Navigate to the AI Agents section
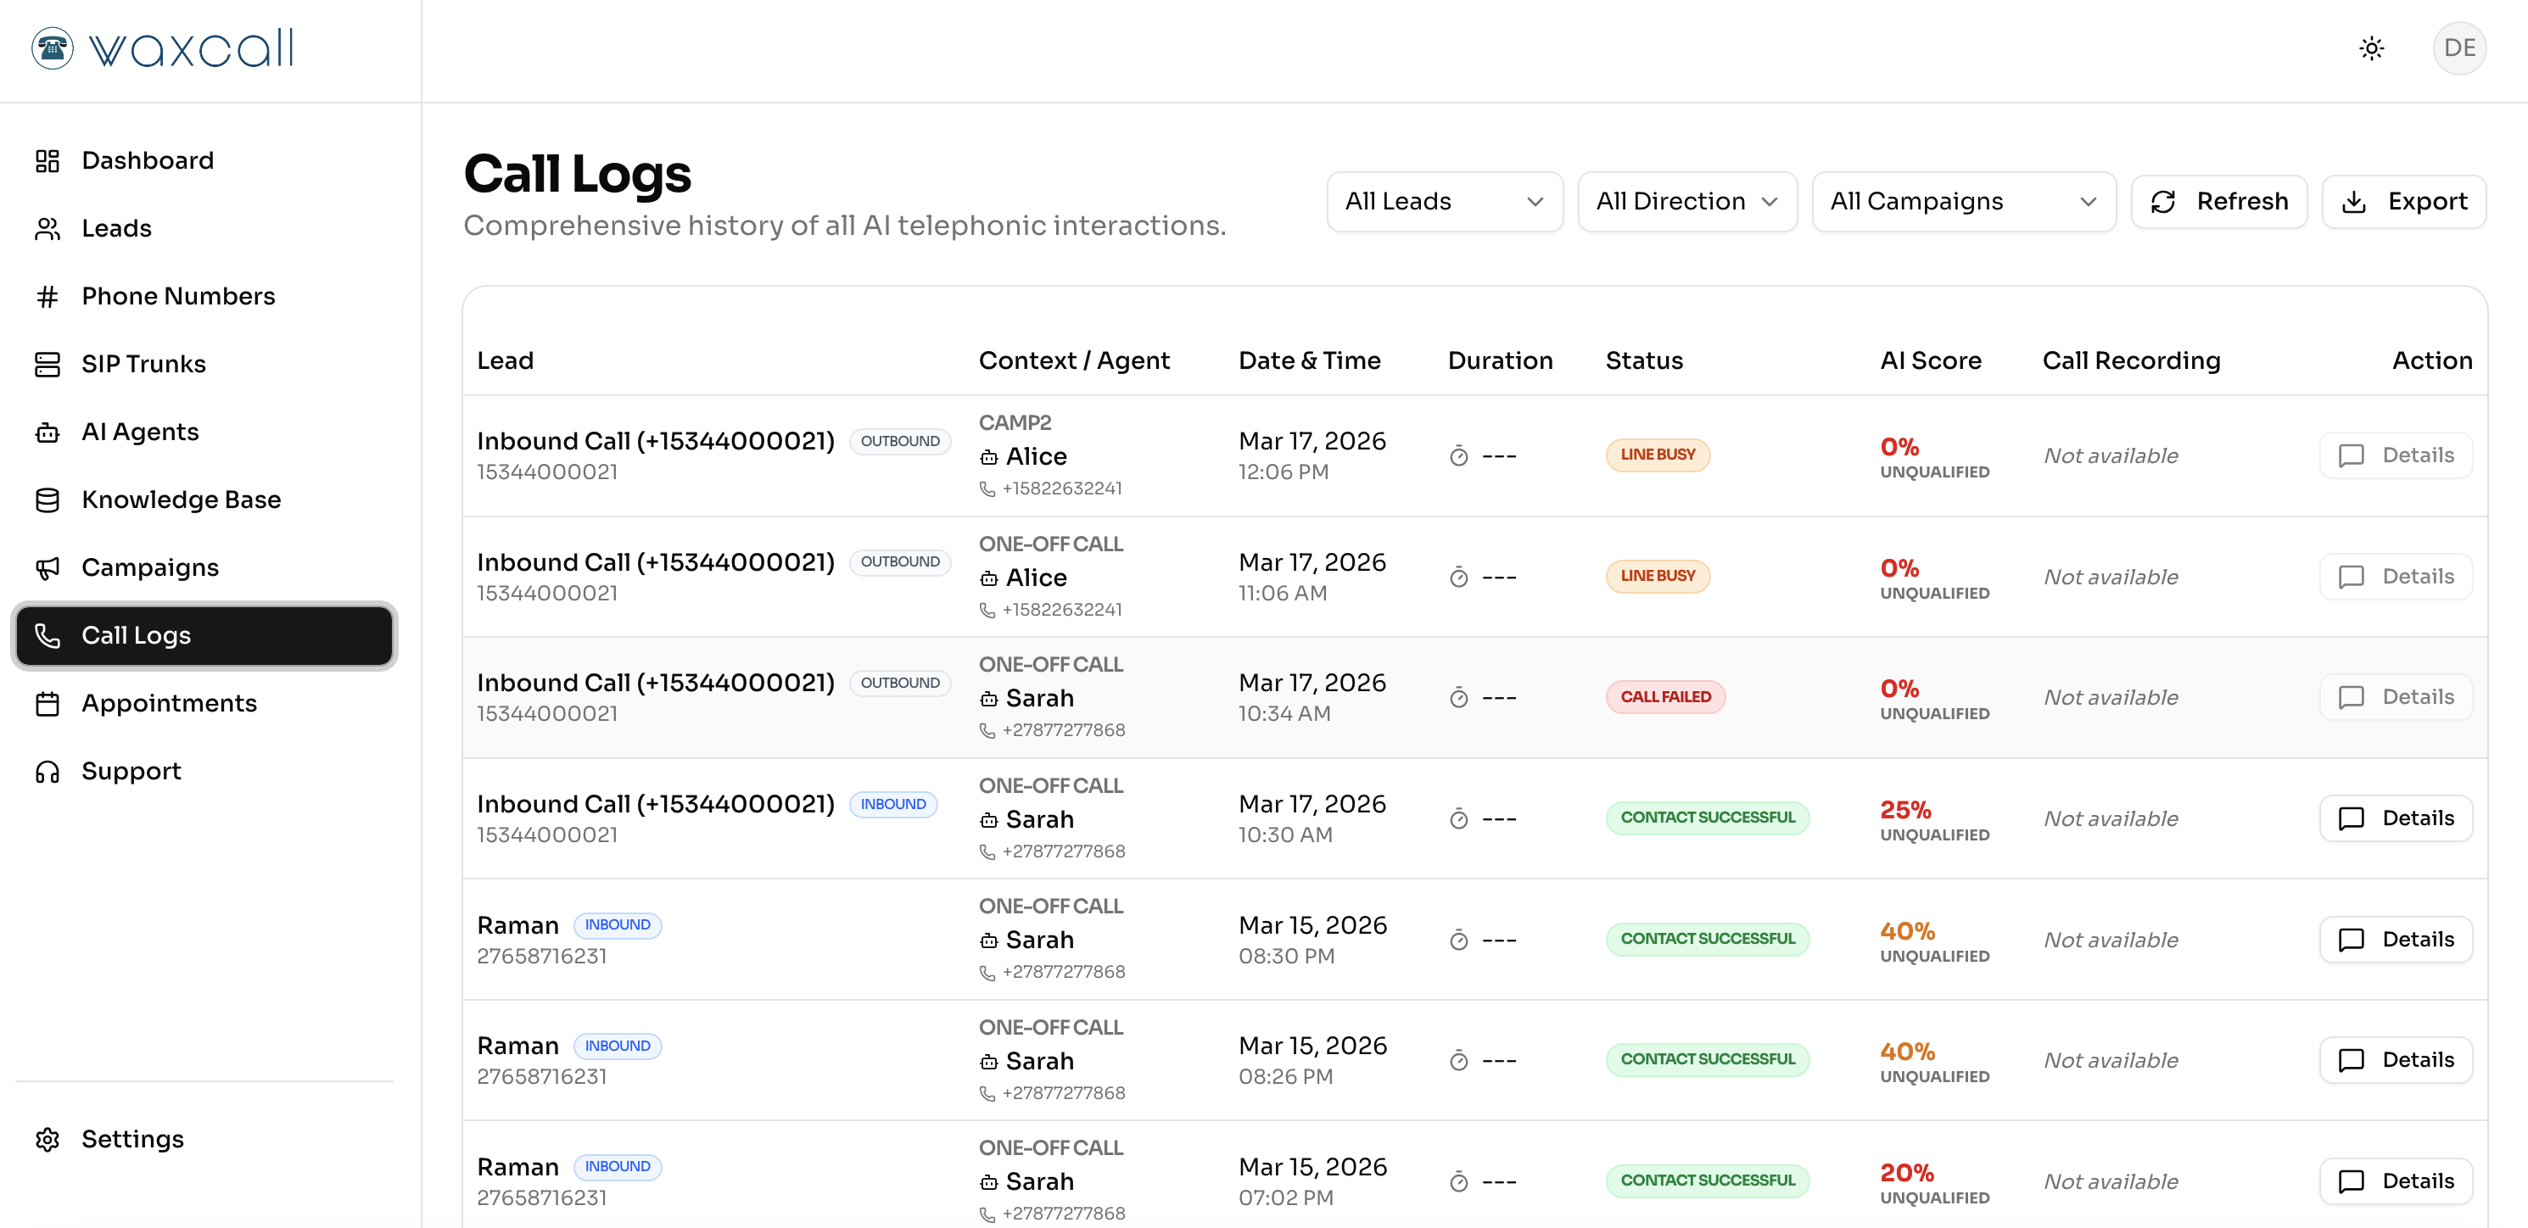 [139, 432]
